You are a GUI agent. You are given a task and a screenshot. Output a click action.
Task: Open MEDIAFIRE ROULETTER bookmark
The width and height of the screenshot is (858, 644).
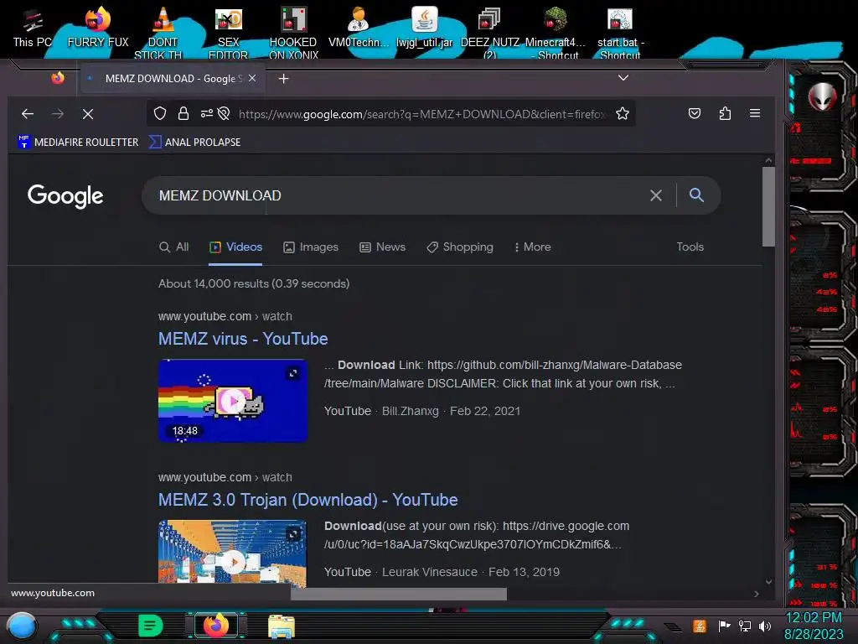[78, 142]
